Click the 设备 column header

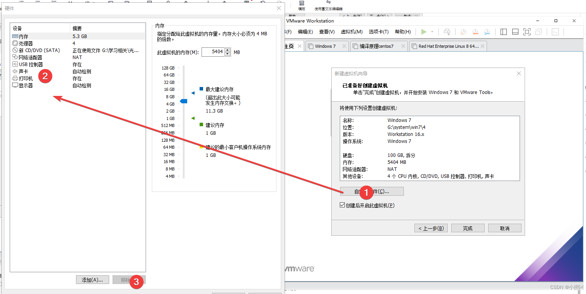click(40, 28)
